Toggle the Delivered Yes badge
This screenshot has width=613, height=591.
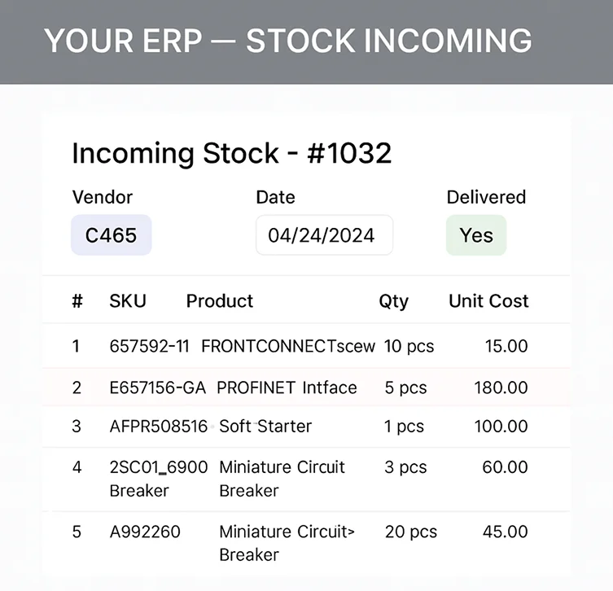click(476, 235)
